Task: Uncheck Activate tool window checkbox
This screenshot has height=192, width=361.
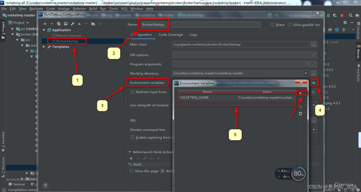Action: click(163, 171)
